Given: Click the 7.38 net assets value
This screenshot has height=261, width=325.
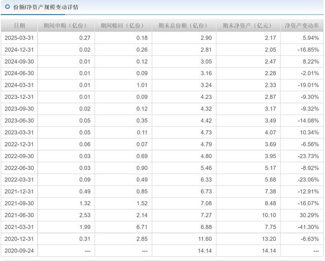Looking at the screenshot, I should point(270,192).
